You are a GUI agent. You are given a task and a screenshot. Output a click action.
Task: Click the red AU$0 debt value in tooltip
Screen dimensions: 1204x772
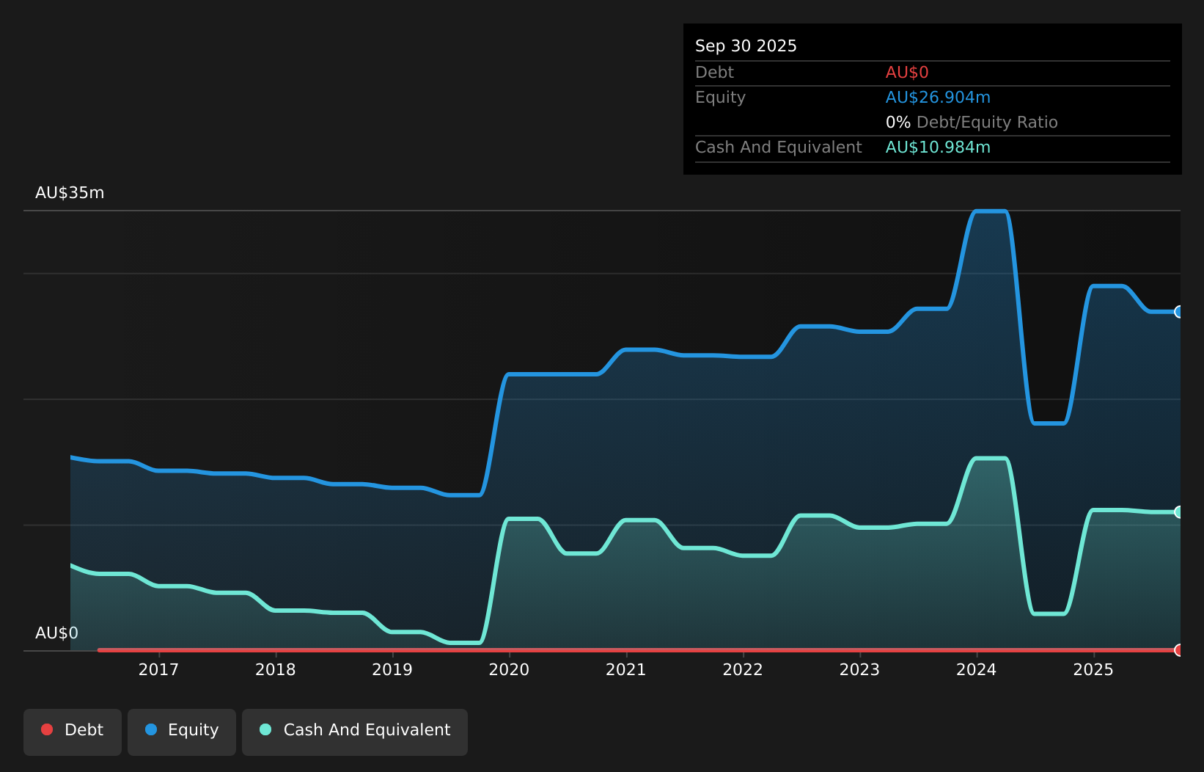click(x=907, y=73)
